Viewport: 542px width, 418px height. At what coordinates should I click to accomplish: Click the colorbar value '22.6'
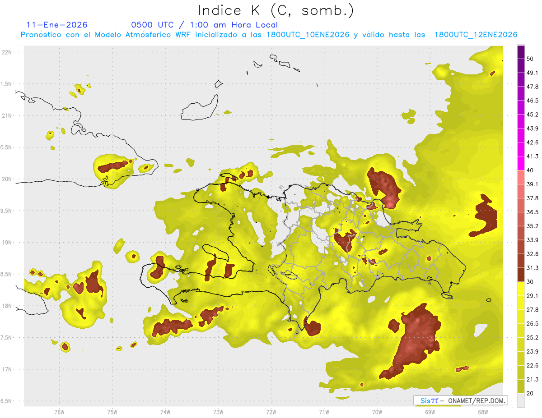click(x=533, y=366)
